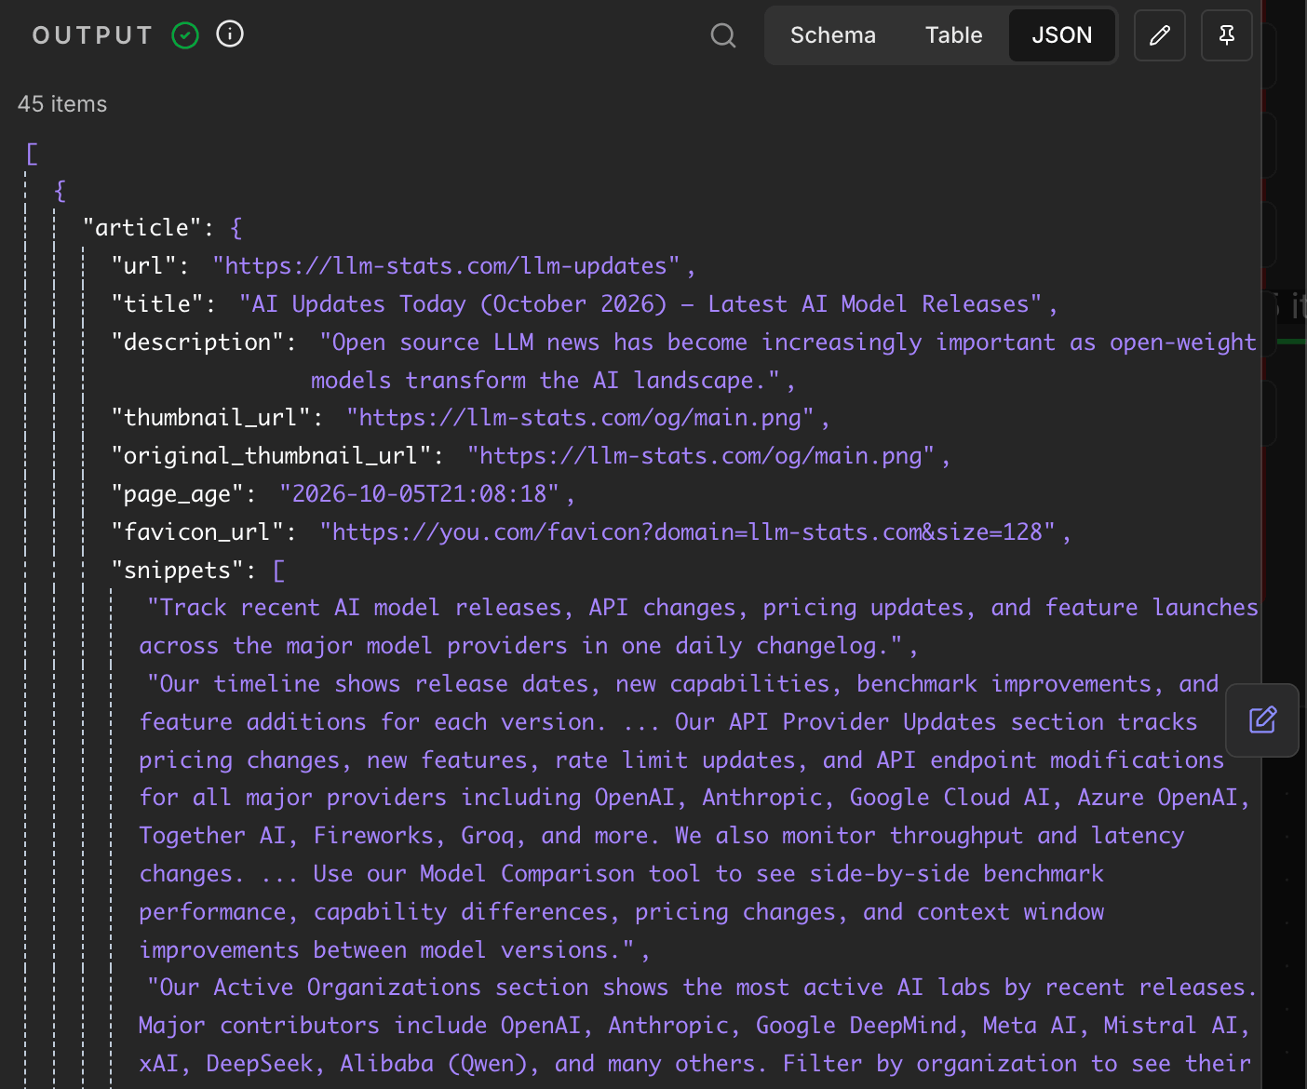Click the llm-stats.com/llm-updates URL value
The image size is (1307, 1089).
tap(447, 266)
